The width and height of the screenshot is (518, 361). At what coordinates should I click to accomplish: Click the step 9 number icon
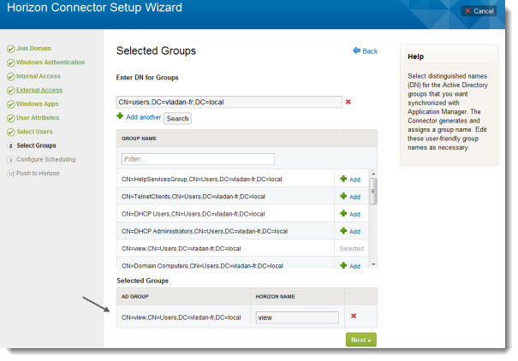click(x=11, y=160)
